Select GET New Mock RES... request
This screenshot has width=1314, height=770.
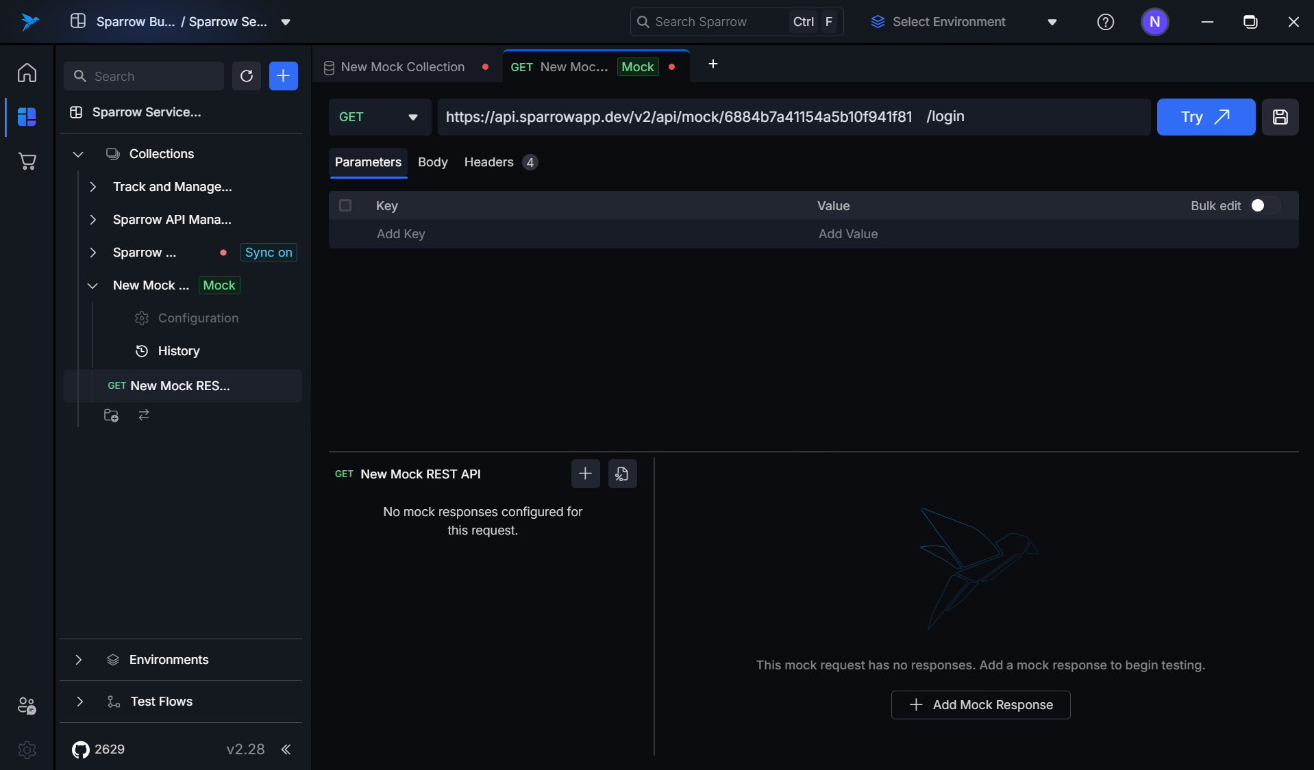click(182, 386)
